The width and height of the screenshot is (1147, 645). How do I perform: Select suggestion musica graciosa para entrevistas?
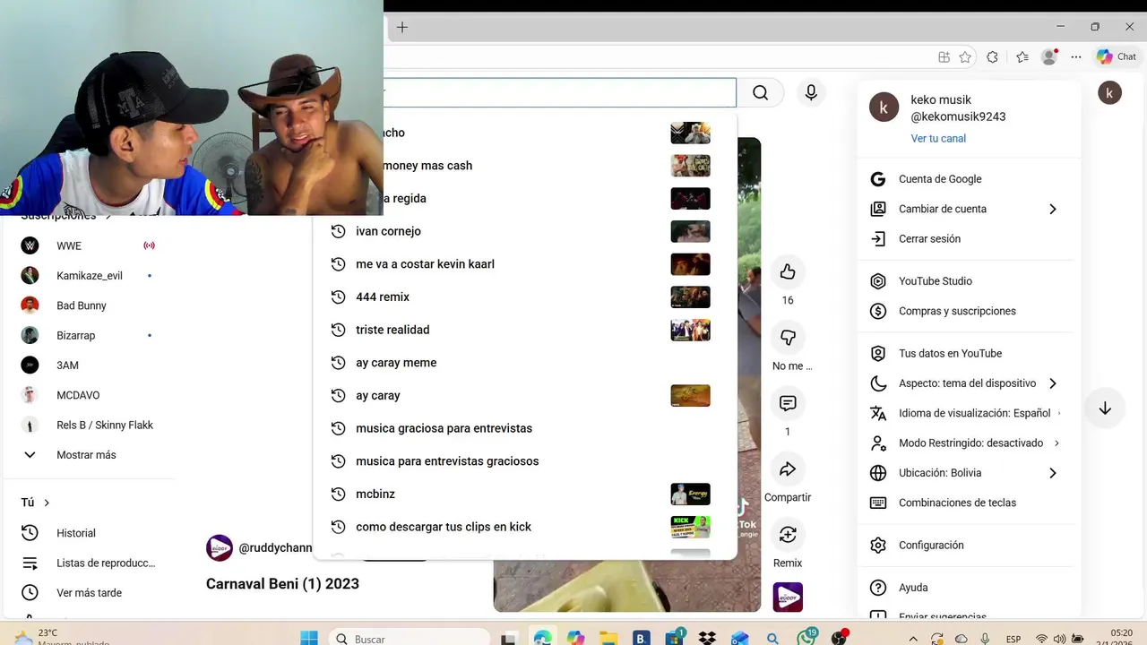click(x=524, y=428)
